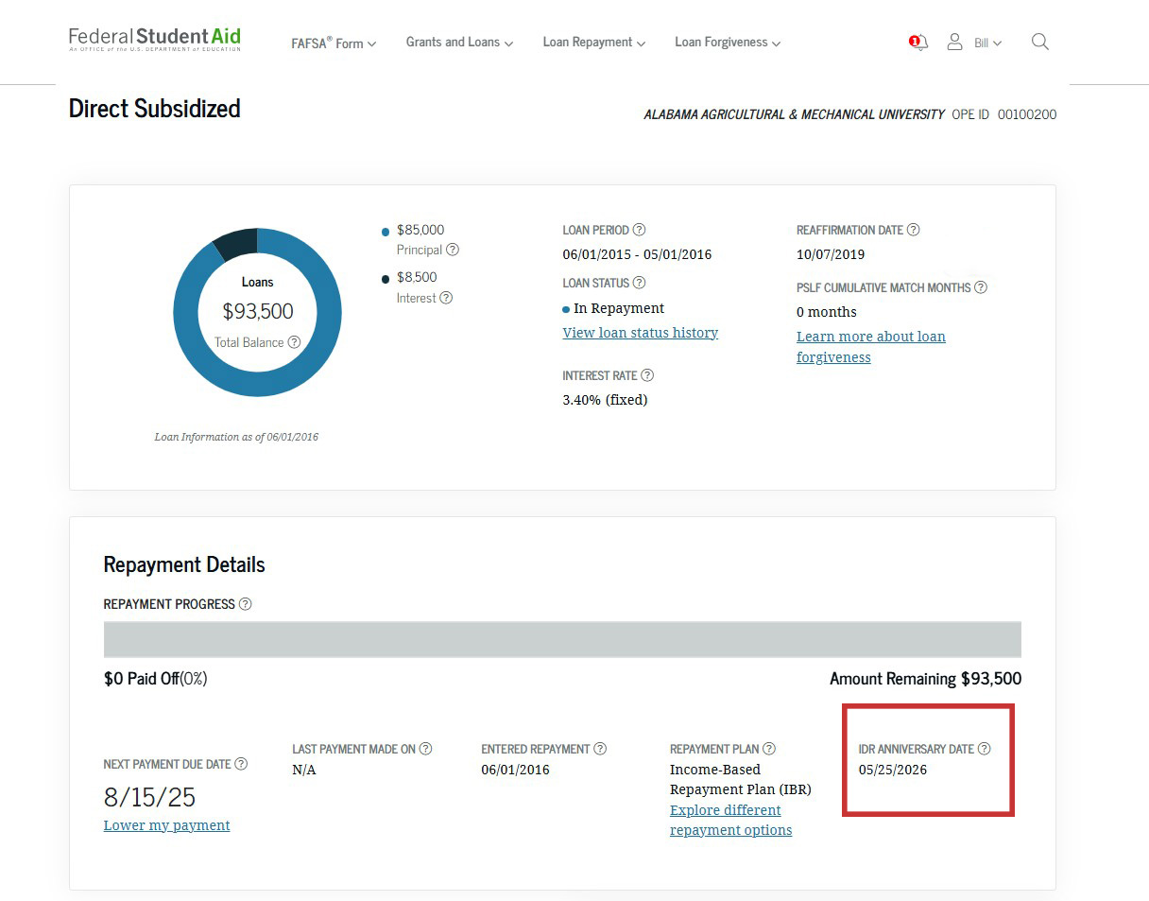This screenshot has height=901, width=1149.
Task: Click the Interest Rate help icon
Action: point(647,375)
